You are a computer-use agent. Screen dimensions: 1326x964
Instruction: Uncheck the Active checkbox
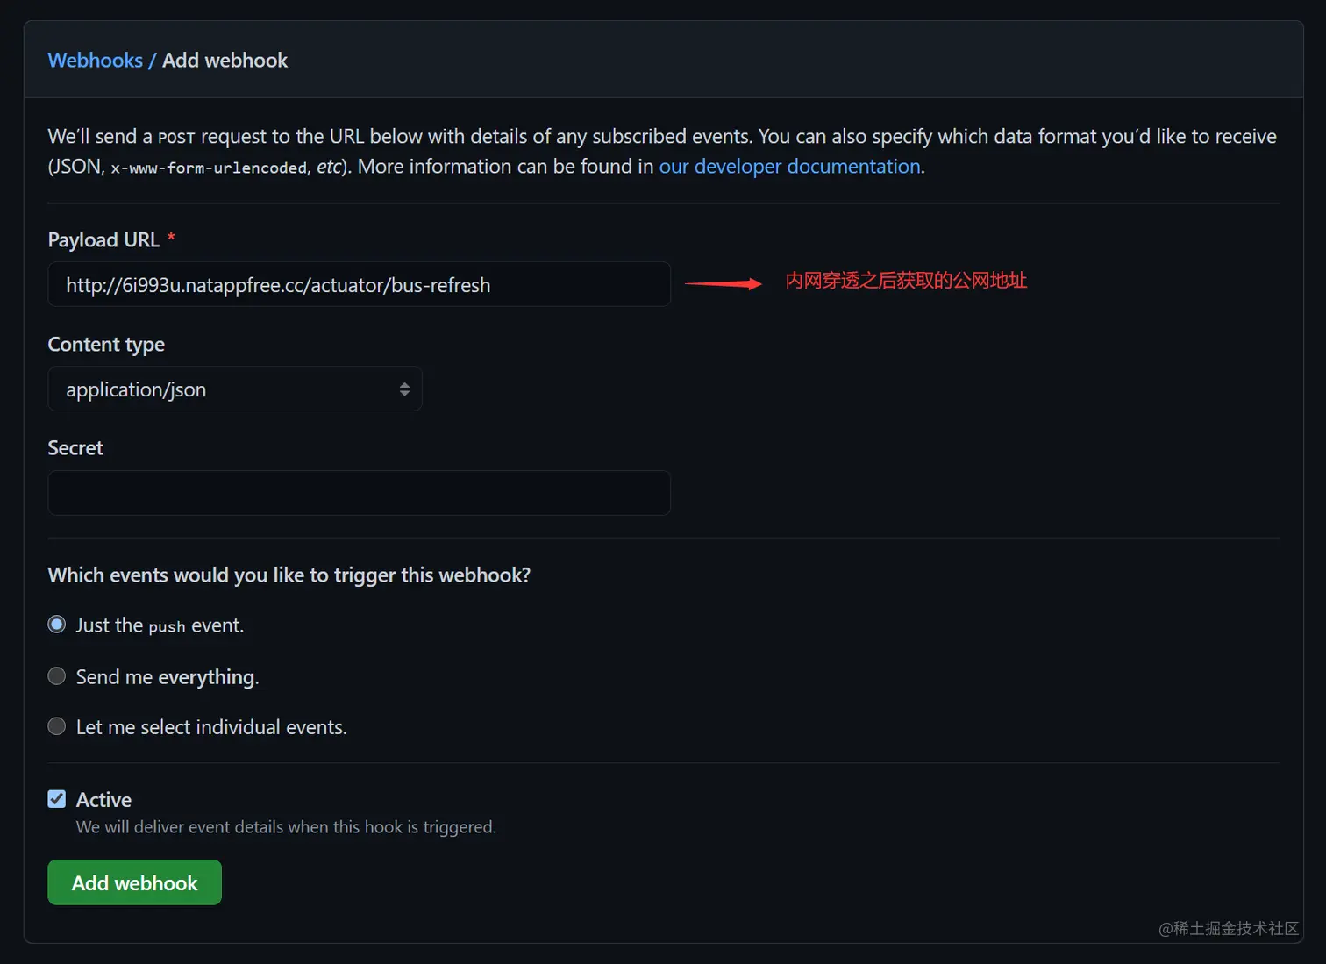pyautogui.click(x=57, y=799)
